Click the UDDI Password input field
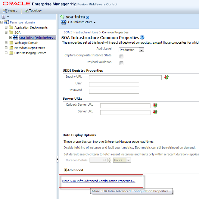The height and width of the screenshot is (199, 199). 114,91
